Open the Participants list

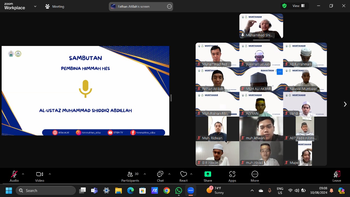tap(130, 176)
